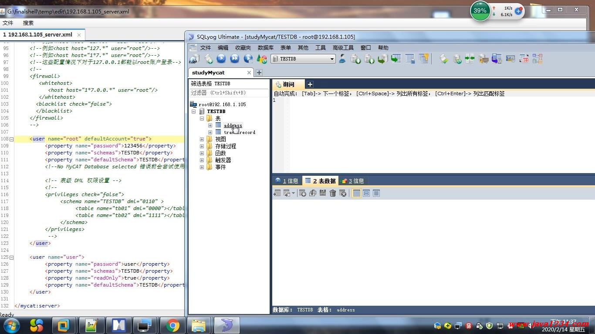The width and height of the screenshot is (595, 334).
Task: Expand the 触发器 triggers folder
Action: (x=202, y=160)
